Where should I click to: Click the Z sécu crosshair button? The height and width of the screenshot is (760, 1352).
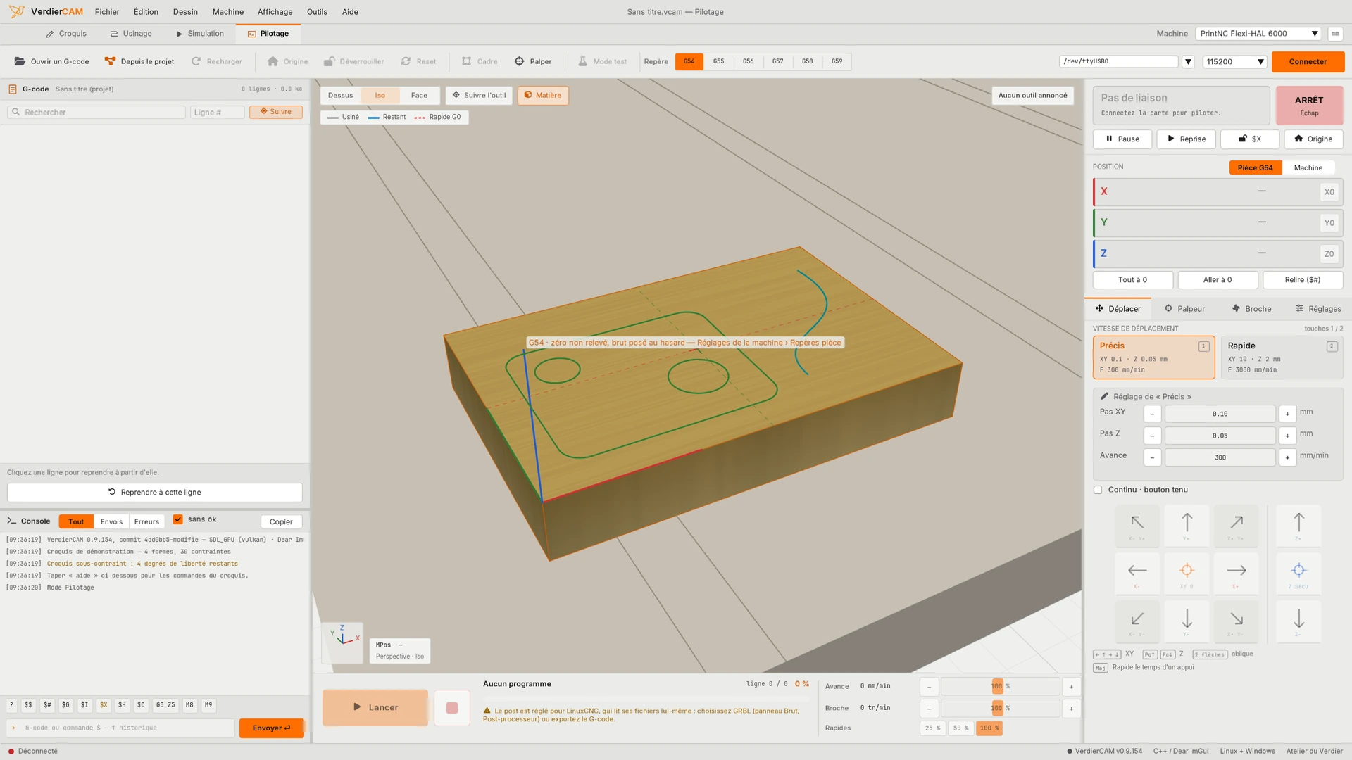click(1298, 574)
